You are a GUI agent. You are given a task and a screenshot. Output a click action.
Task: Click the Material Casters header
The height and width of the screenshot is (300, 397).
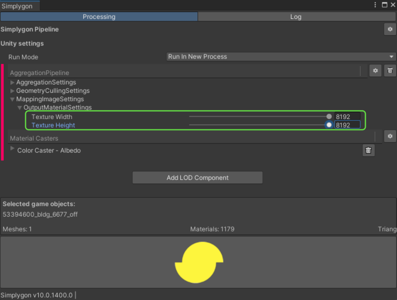(x=34, y=138)
